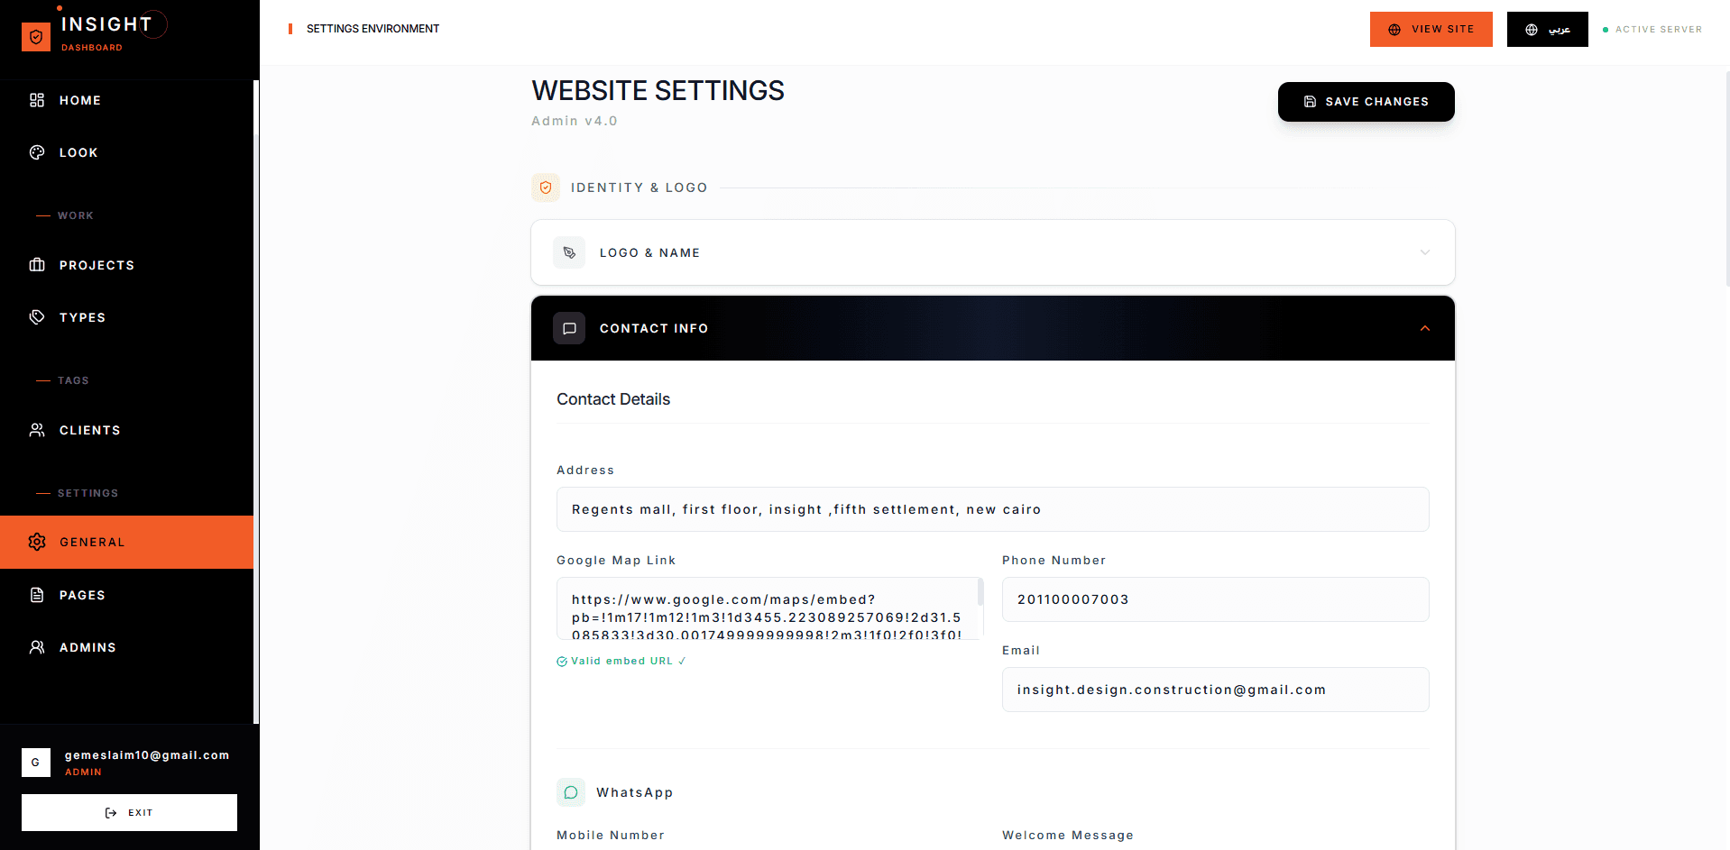Click the Home grid icon in sidebar

click(37, 100)
